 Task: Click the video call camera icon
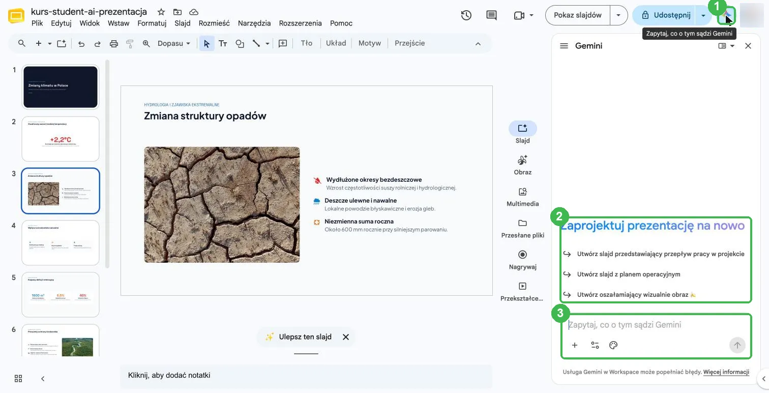click(519, 15)
